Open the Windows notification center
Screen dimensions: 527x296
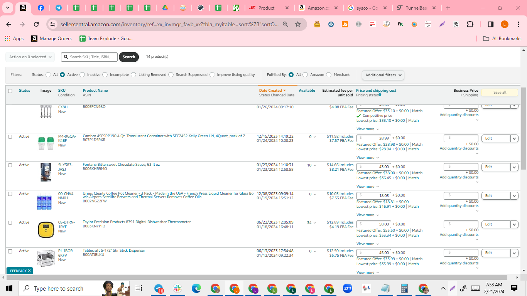pyautogui.click(x=514, y=288)
